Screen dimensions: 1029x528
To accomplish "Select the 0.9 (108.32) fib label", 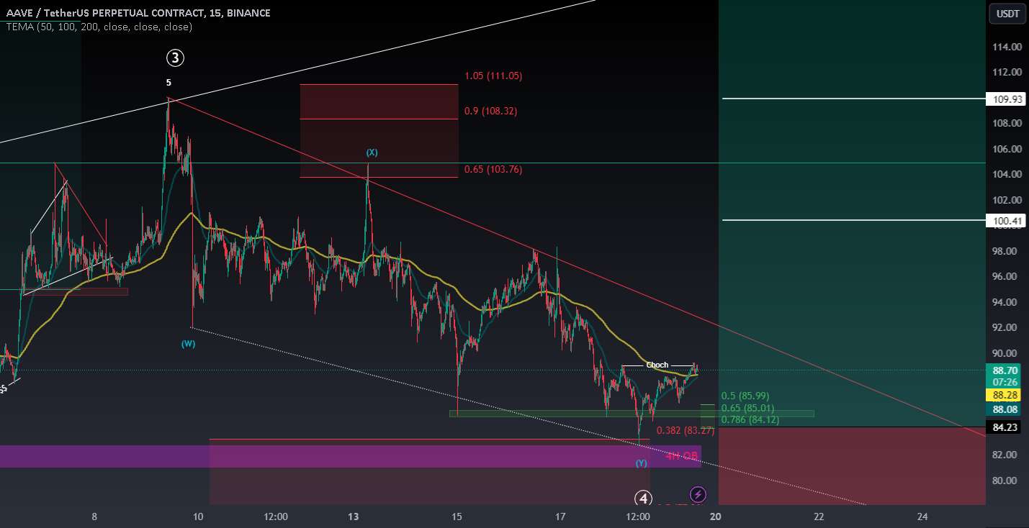I will (491, 111).
